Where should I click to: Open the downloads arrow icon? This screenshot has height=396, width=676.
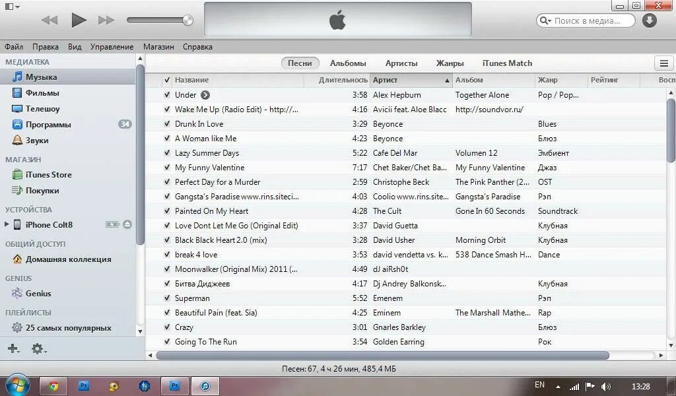click(x=650, y=20)
